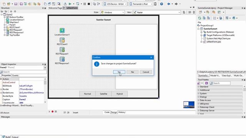This screenshot has width=246, height=138.
Task: Select System.Net.HttpClient.pas in Project Manager
Action: (x=218, y=38)
